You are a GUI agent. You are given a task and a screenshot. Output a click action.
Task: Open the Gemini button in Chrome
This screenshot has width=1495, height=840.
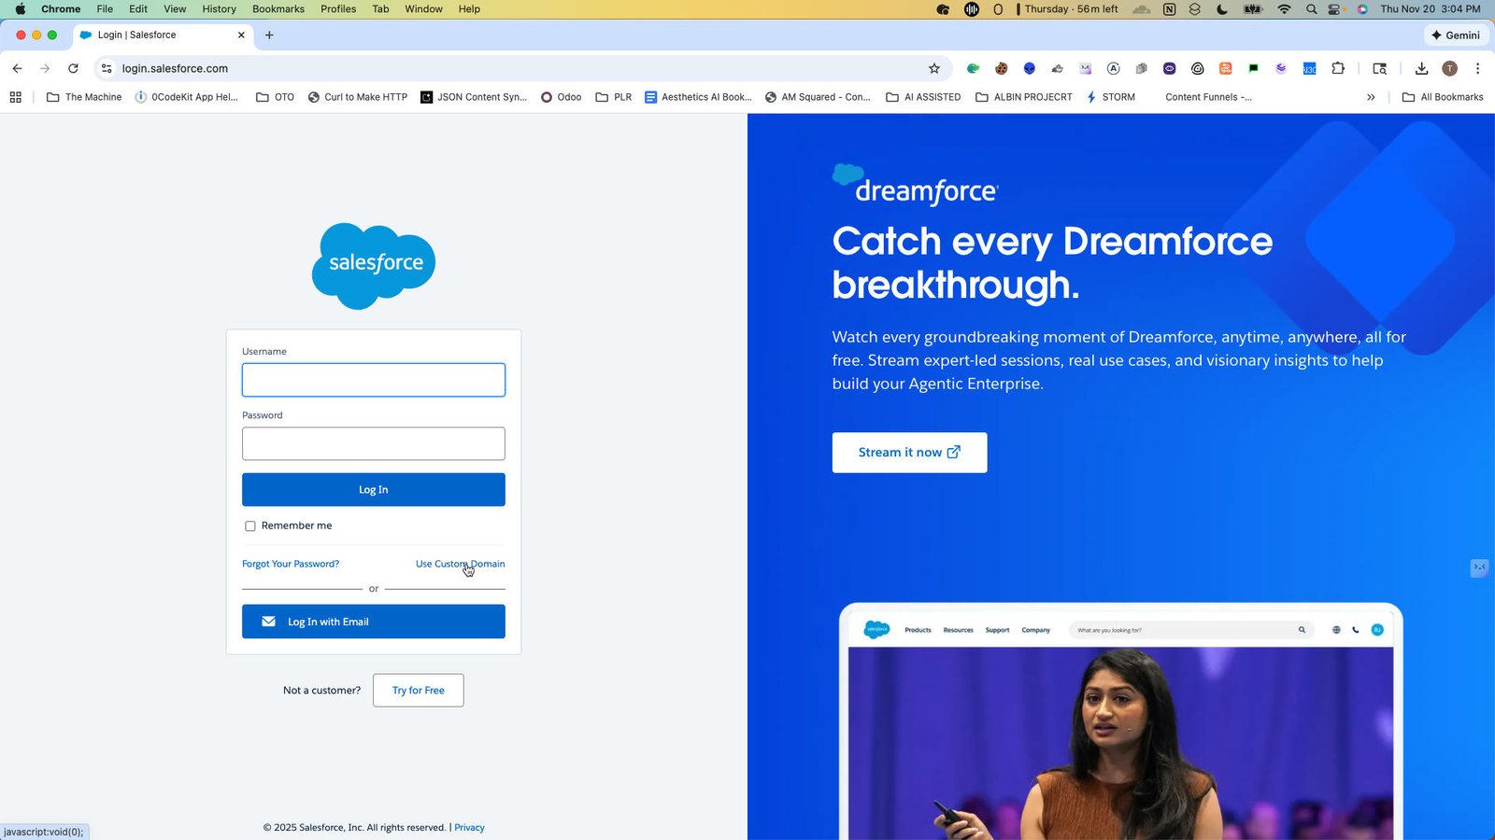(1456, 35)
